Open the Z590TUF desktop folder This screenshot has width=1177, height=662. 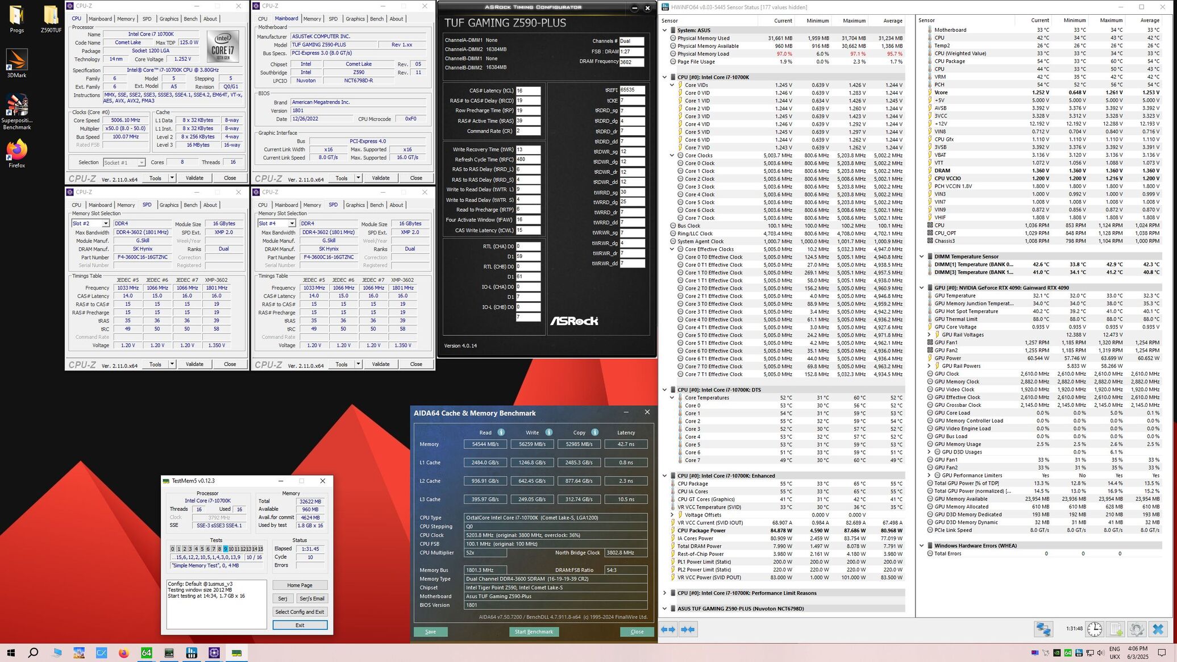coord(51,19)
